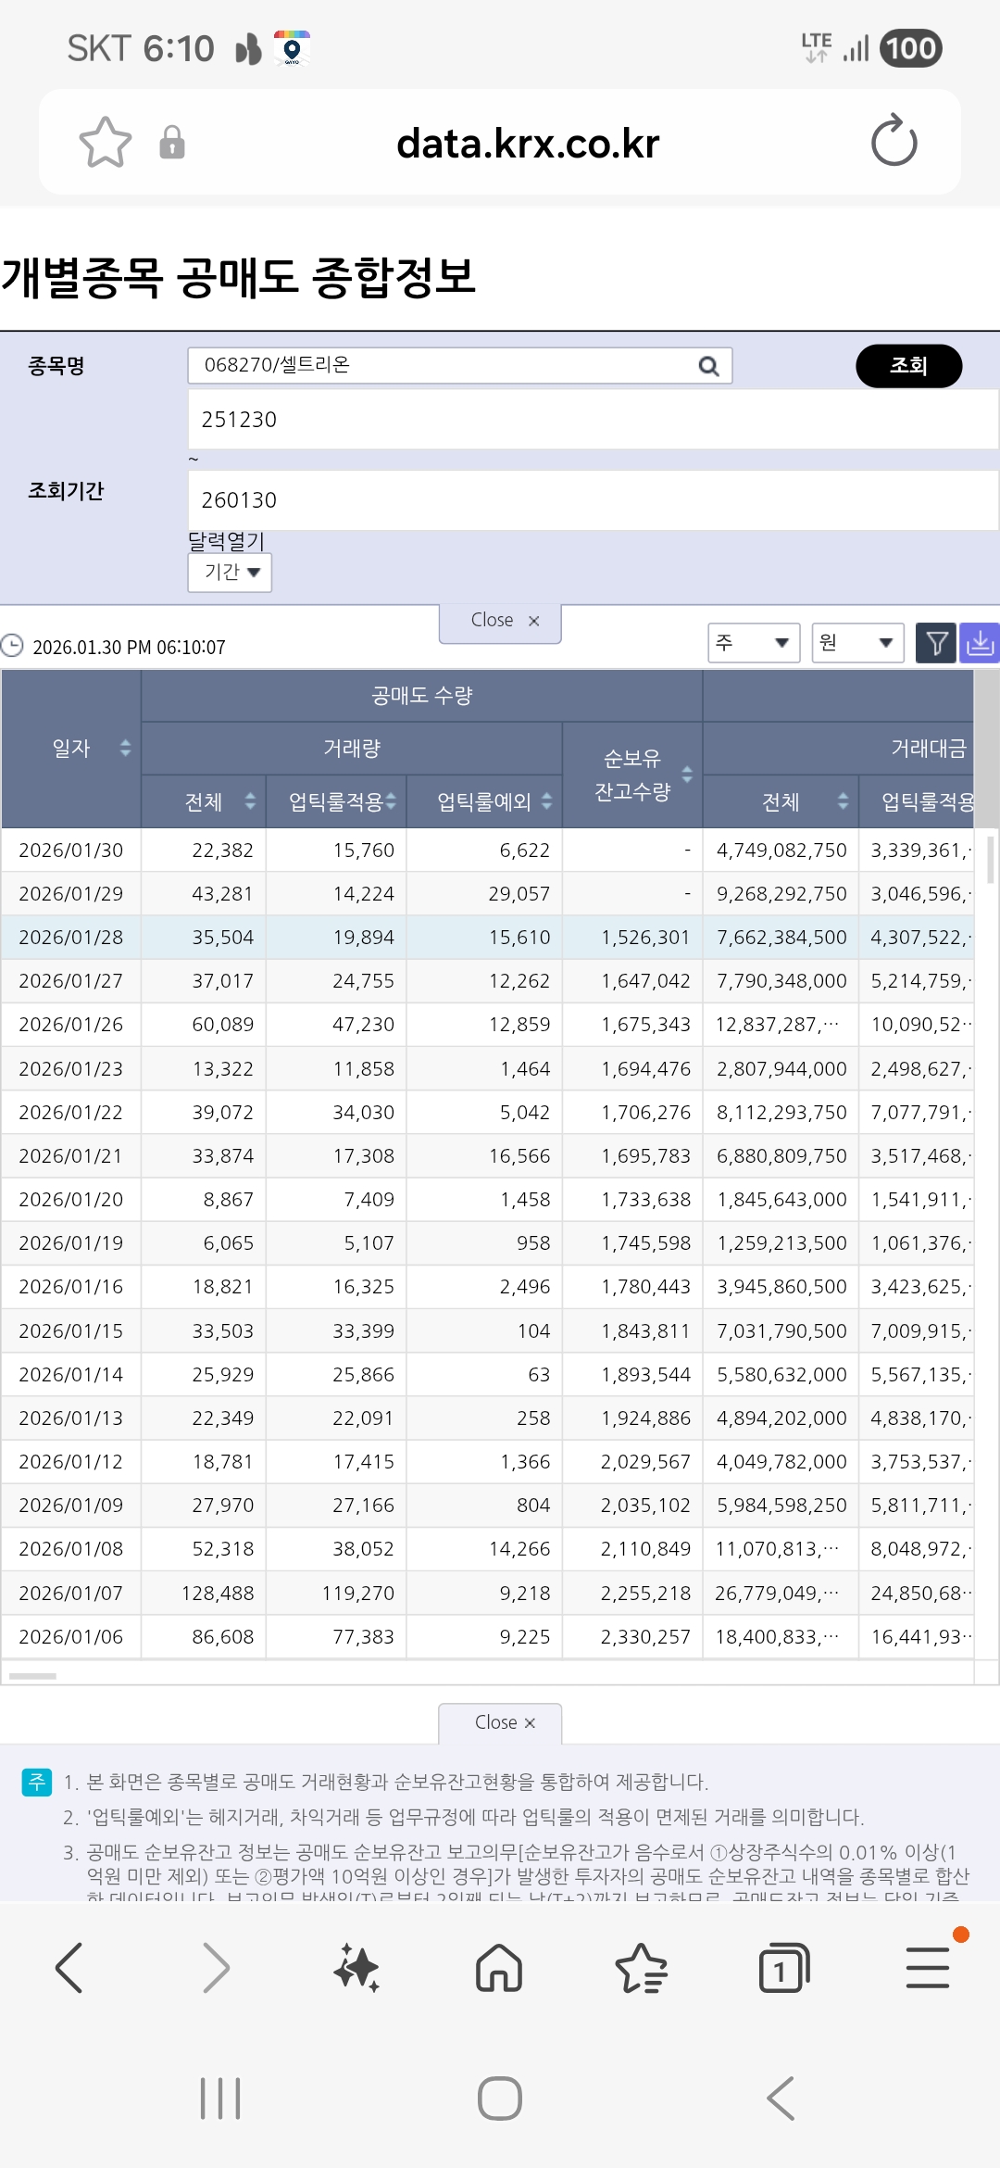Close the search panel via upper Close tab
Viewport: 1000px width, 2168px height.
tap(500, 621)
